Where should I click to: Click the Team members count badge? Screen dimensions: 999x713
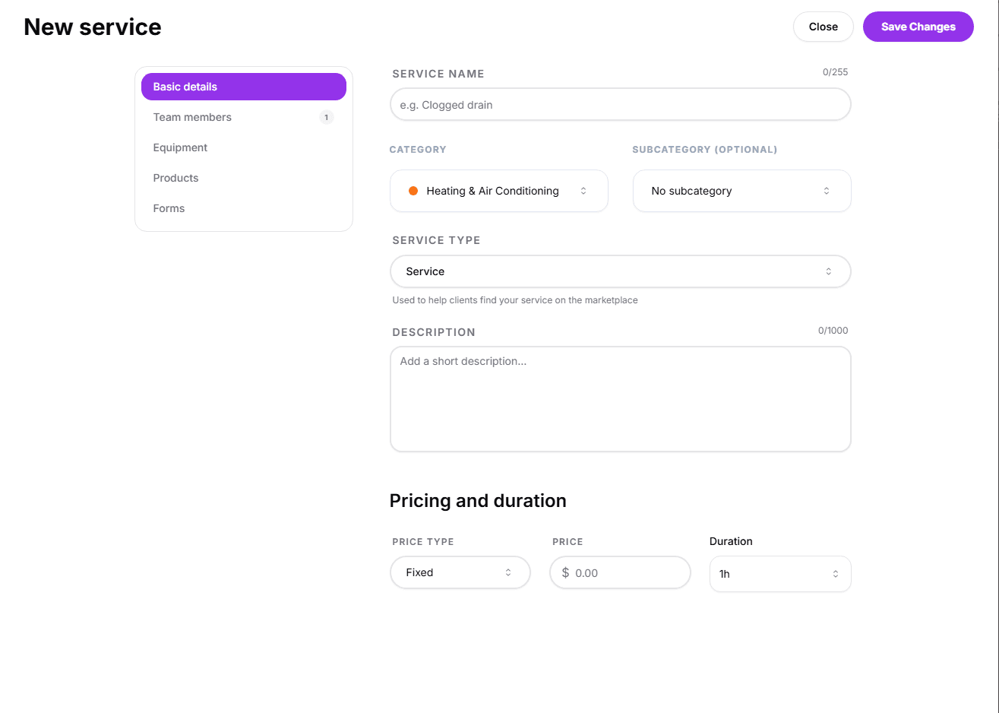[327, 117]
